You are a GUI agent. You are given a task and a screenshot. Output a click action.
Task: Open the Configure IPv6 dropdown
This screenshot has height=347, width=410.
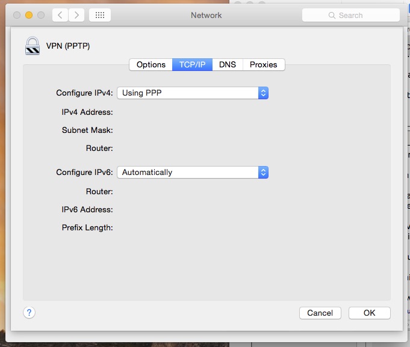[193, 173]
